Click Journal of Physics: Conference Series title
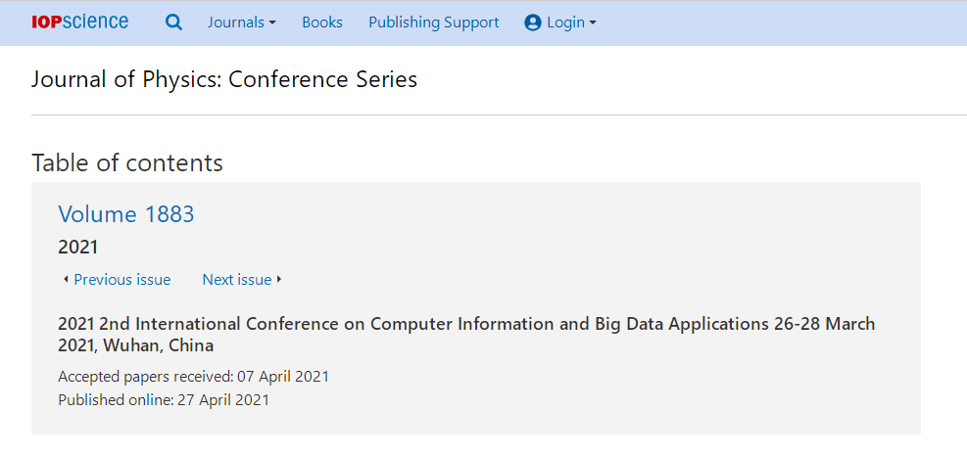This screenshot has width=967, height=457. pos(224,79)
